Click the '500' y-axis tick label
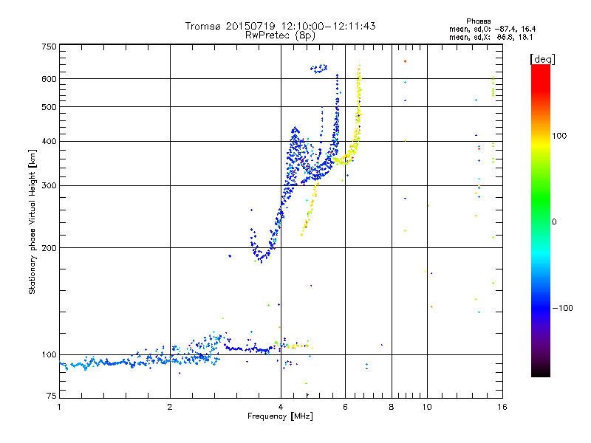This screenshot has width=591, height=443. 49,107
